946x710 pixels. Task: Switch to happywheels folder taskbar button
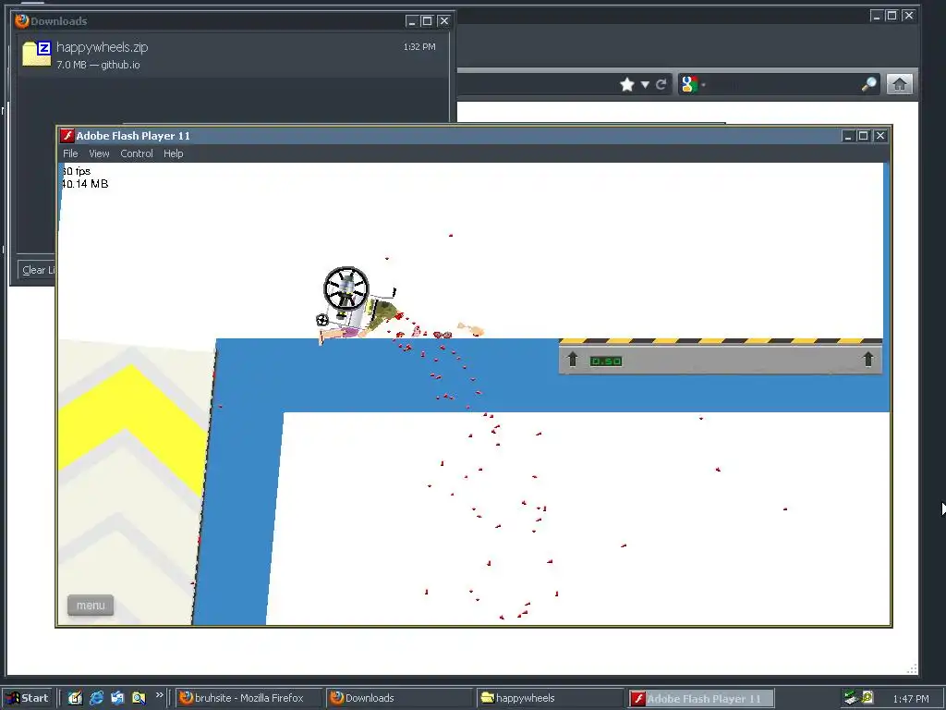pos(550,698)
